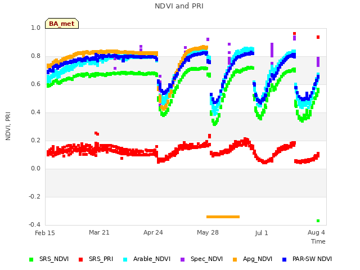Click the chart title NDVI and PRI
Screen dimensions: 360x270
(x=179, y=6)
